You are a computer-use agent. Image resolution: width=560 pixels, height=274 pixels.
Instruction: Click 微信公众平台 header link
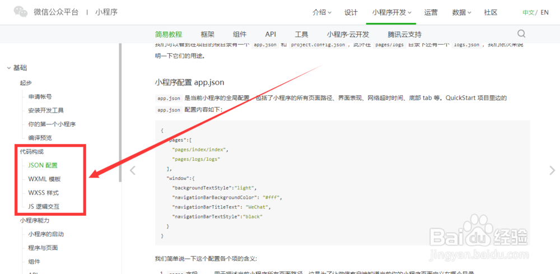[55, 12]
